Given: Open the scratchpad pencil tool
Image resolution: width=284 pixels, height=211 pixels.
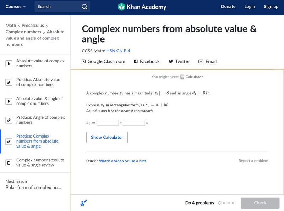Looking at the screenshot, I should coord(84,203).
